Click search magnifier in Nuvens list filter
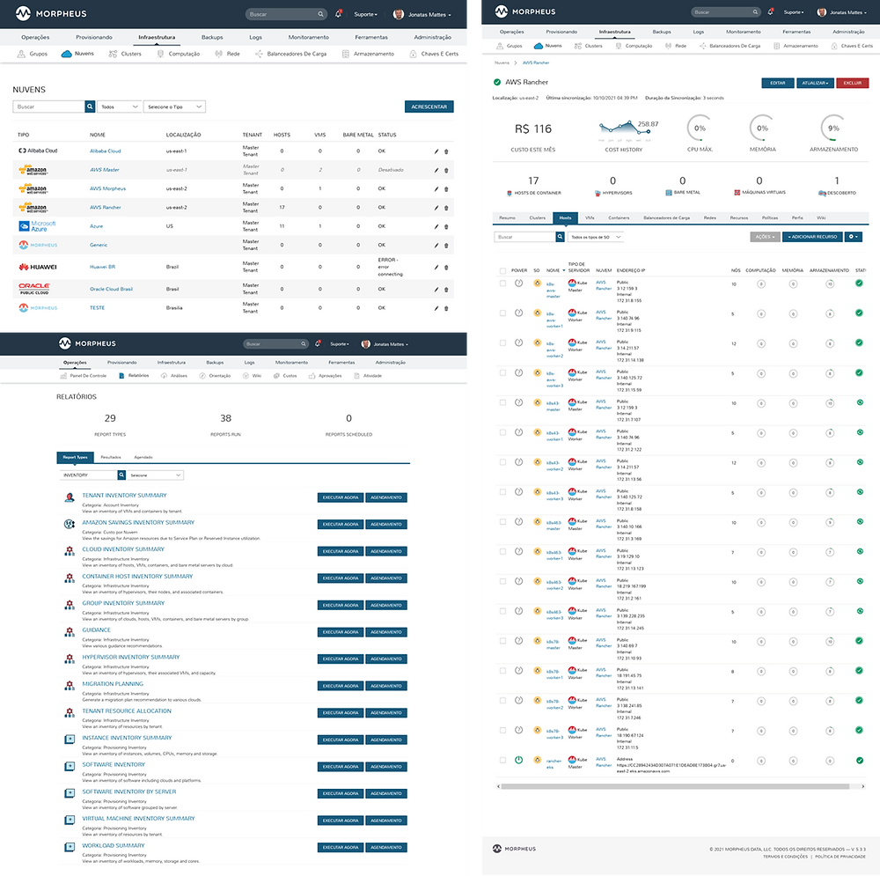This screenshot has width=880, height=876. click(90, 107)
